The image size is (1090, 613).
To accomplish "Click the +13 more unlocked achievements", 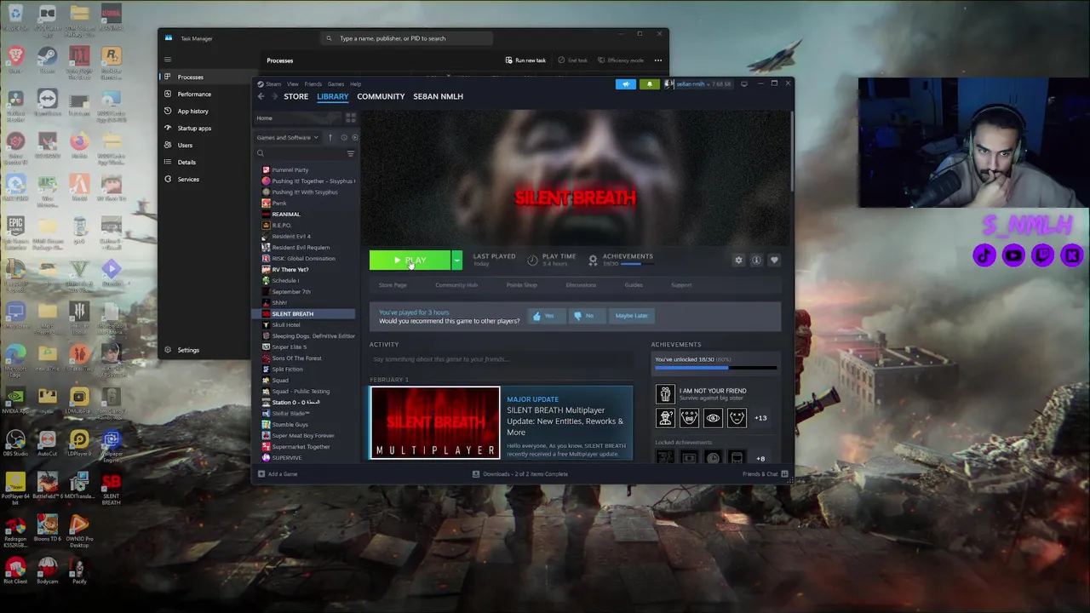I will 760,418.
